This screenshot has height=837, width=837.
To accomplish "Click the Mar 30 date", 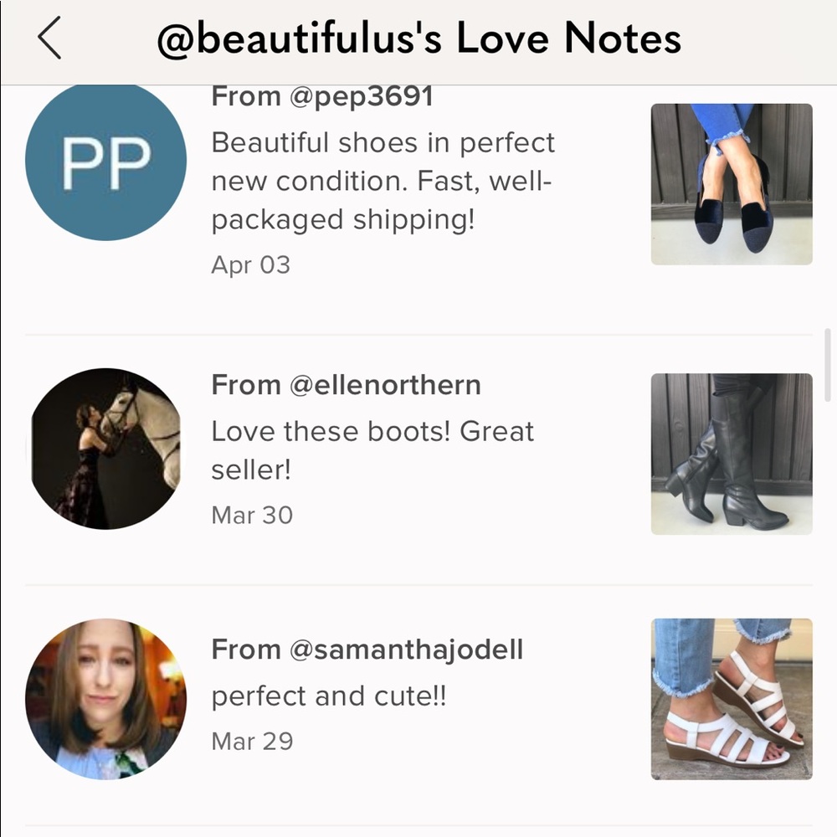I will (x=252, y=515).
